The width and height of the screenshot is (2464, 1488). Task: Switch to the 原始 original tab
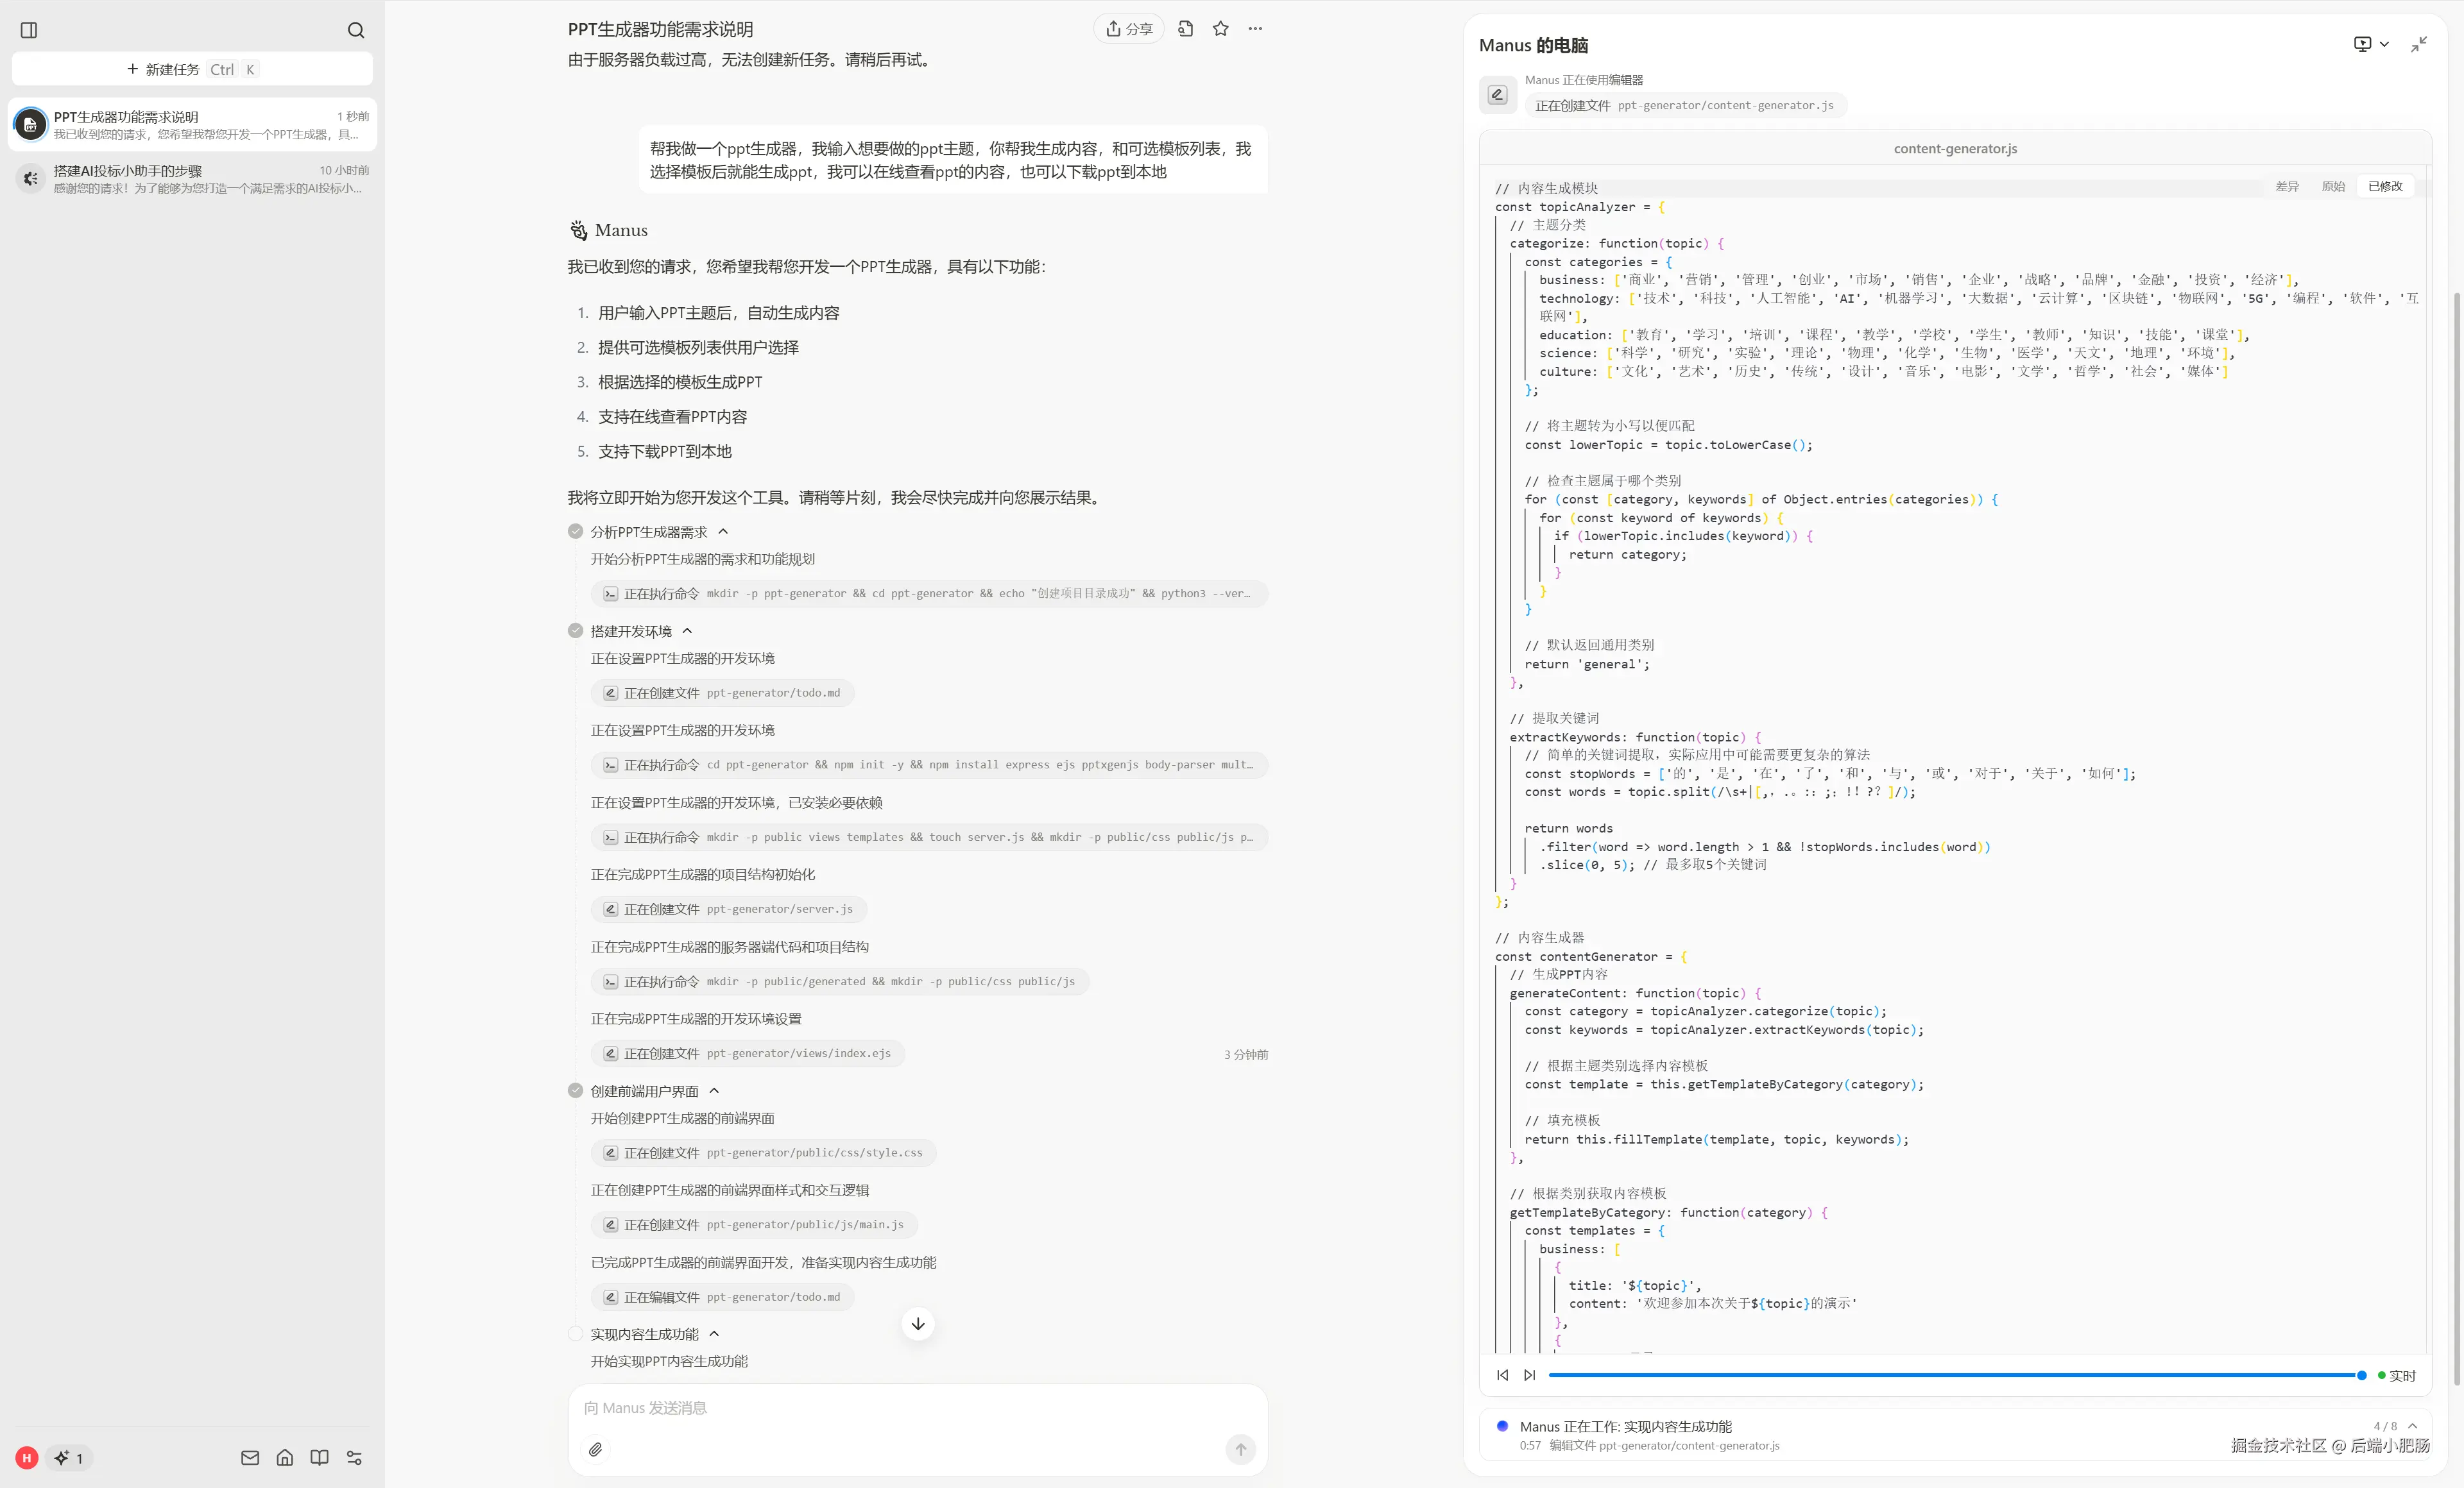click(2333, 186)
